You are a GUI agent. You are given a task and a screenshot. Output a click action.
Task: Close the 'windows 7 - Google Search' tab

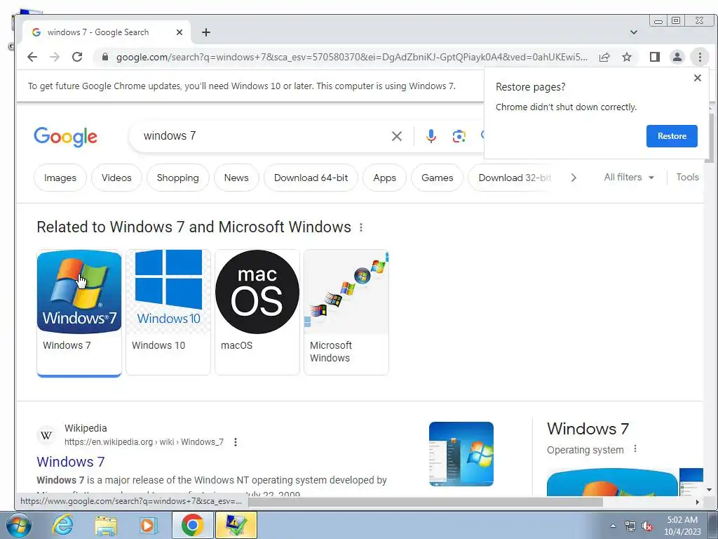tap(179, 32)
